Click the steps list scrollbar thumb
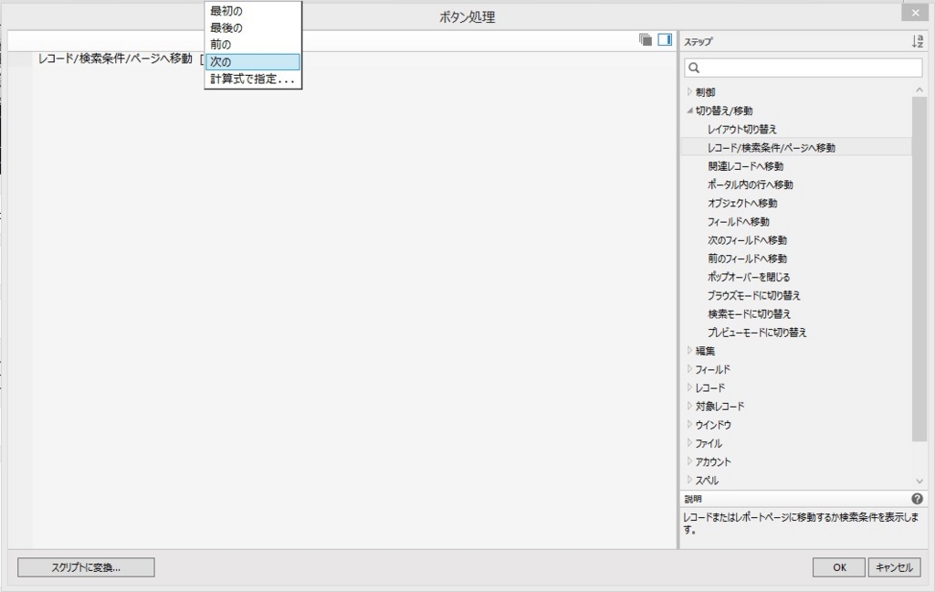 (919, 270)
